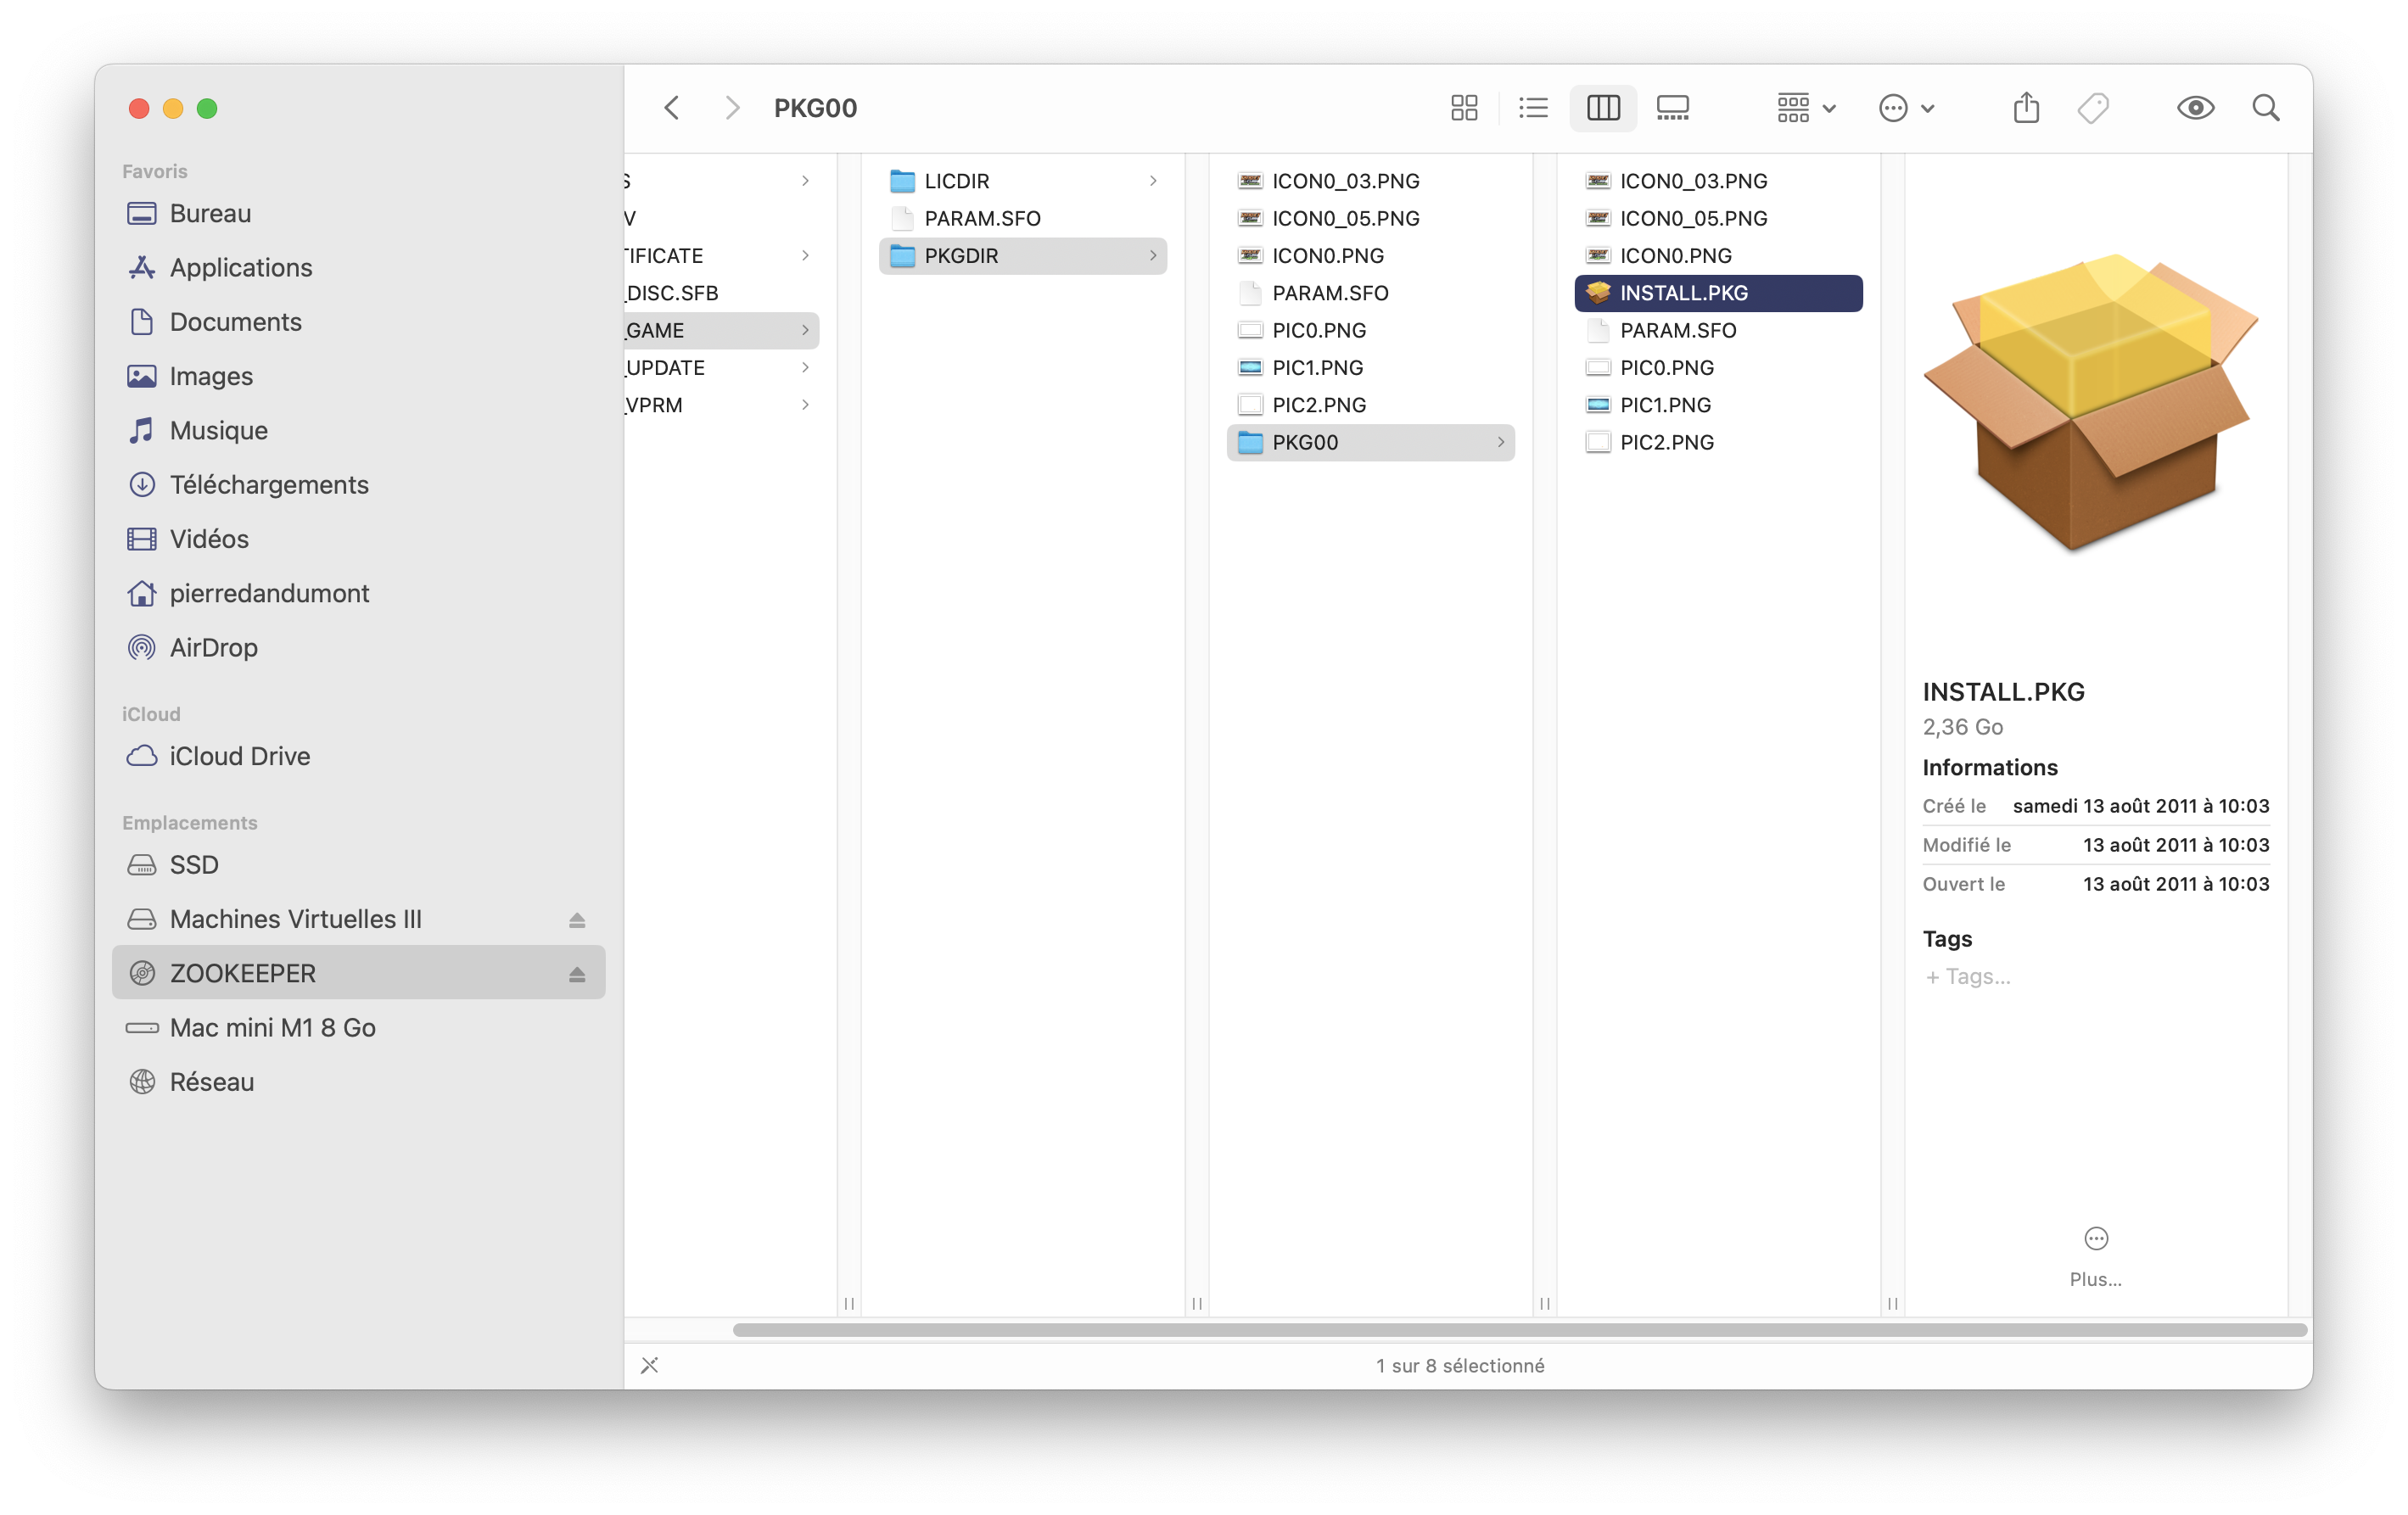Select PIC2.PNG in PKG00 column
Image resolution: width=2408 pixels, height=1515 pixels.
click(x=1718, y=442)
